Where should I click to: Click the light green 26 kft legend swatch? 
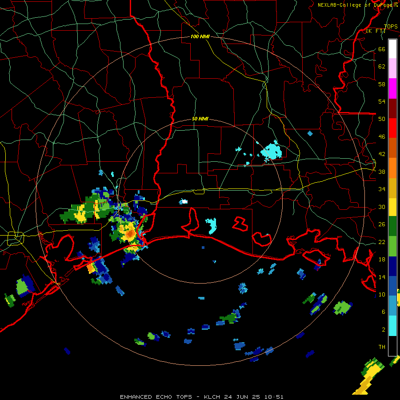392,246
